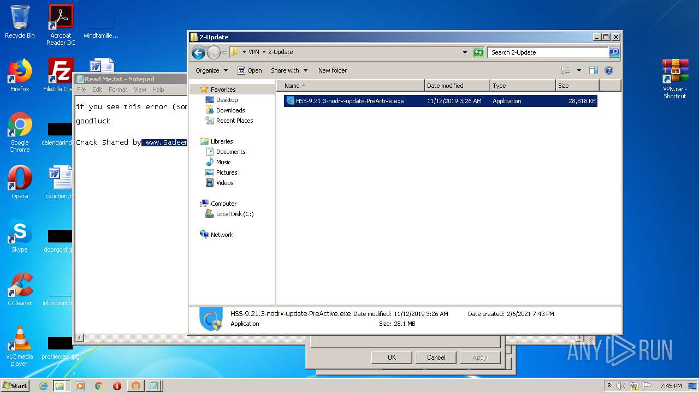Open Notepad View menu
Viewport: 699px width, 393px height.
(x=140, y=90)
